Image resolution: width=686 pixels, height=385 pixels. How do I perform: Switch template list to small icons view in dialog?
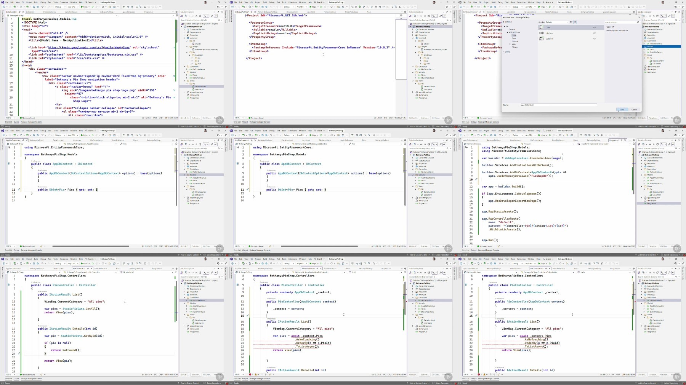(x=571, y=22)
